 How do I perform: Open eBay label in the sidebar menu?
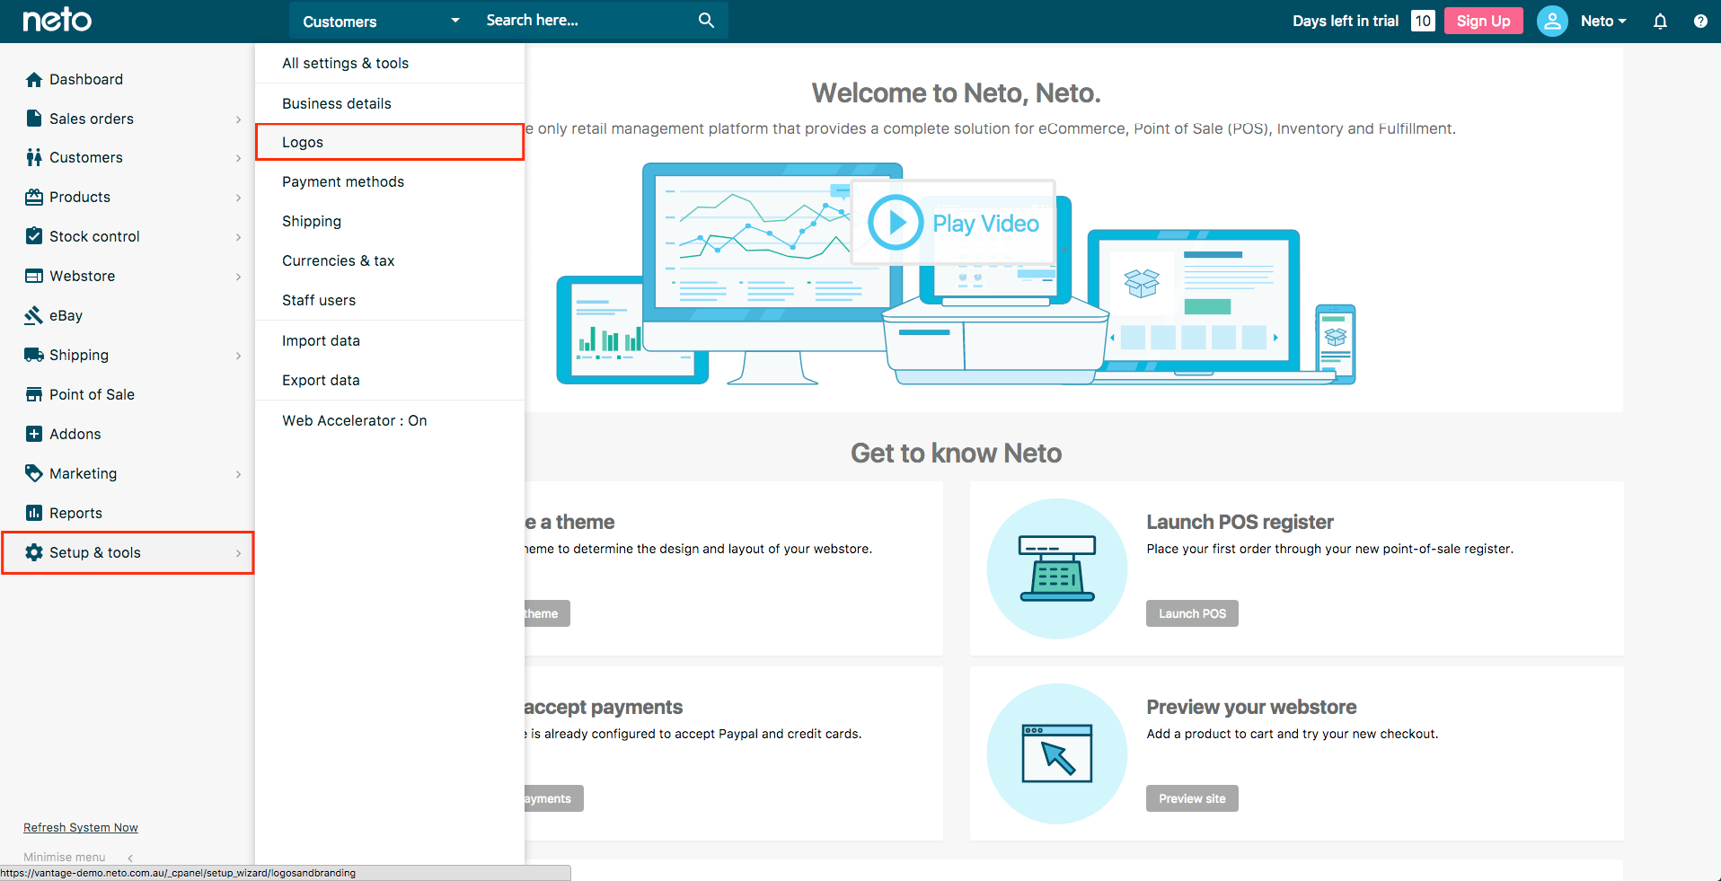(66, 315)
